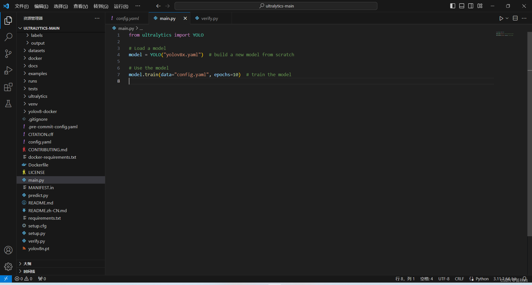Open run options dropdown arrow
This screenshot has width=532, height=285.
507,18
